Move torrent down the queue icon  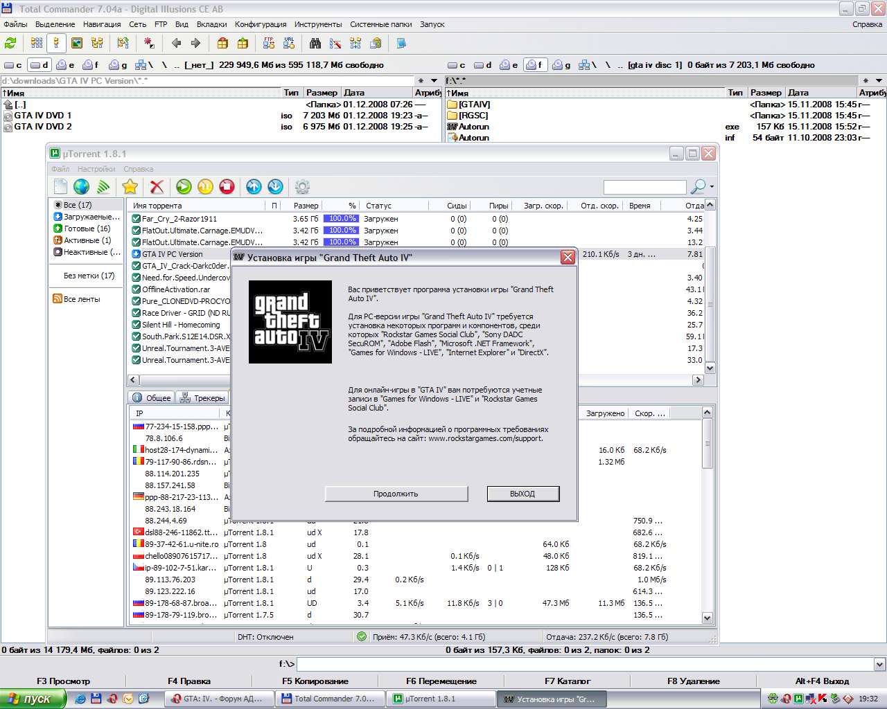click(275, 186)
